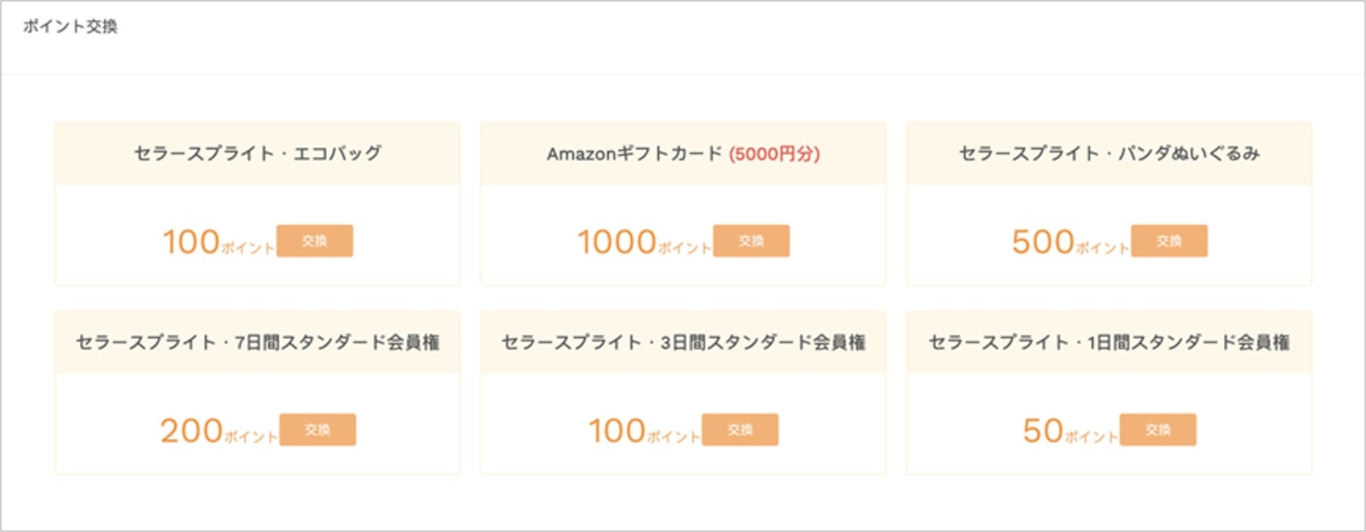The height and width of the screenshot is (532, 1366).
Task: Select the セラースプライト・パンダぬいぐるみ title
Action: (x=1109, y=153)
